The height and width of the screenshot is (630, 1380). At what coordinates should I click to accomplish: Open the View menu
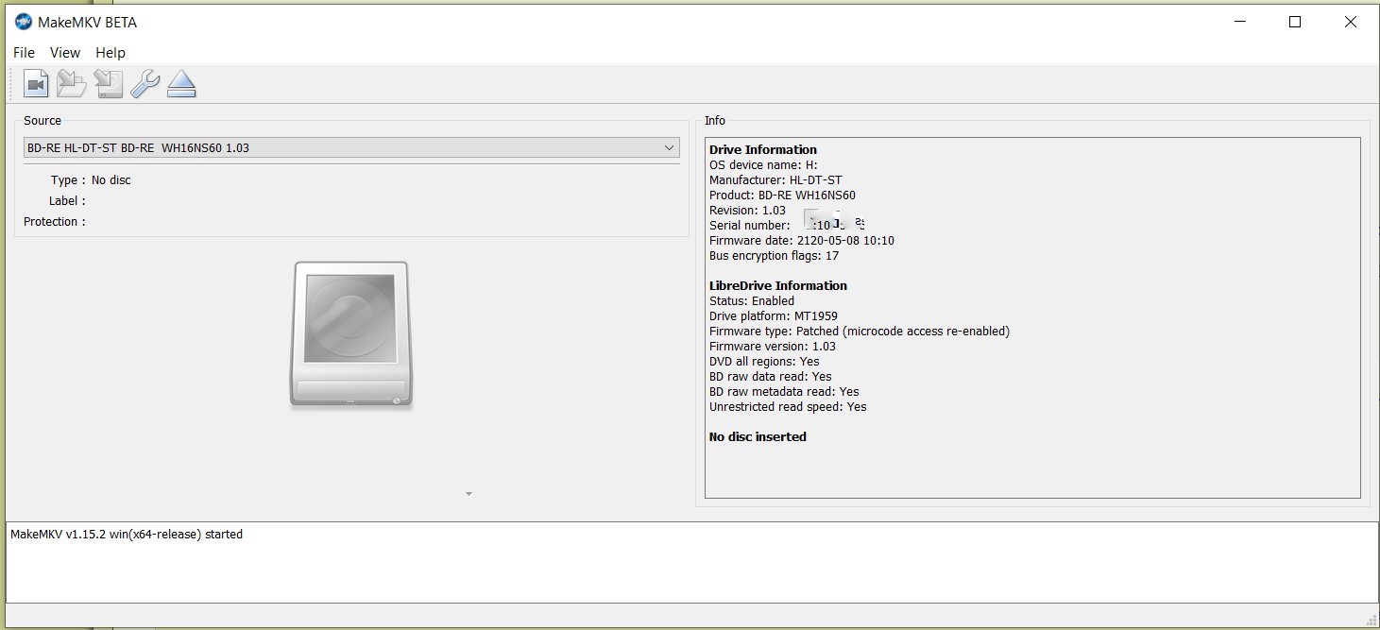65,53
